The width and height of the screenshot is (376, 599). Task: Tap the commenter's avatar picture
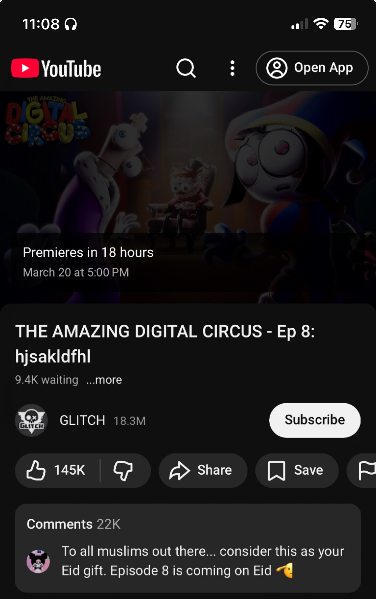pyautogui.click(x=38, y=561)
